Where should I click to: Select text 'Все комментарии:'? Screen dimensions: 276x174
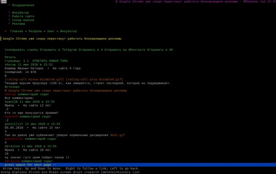(19, 98)
